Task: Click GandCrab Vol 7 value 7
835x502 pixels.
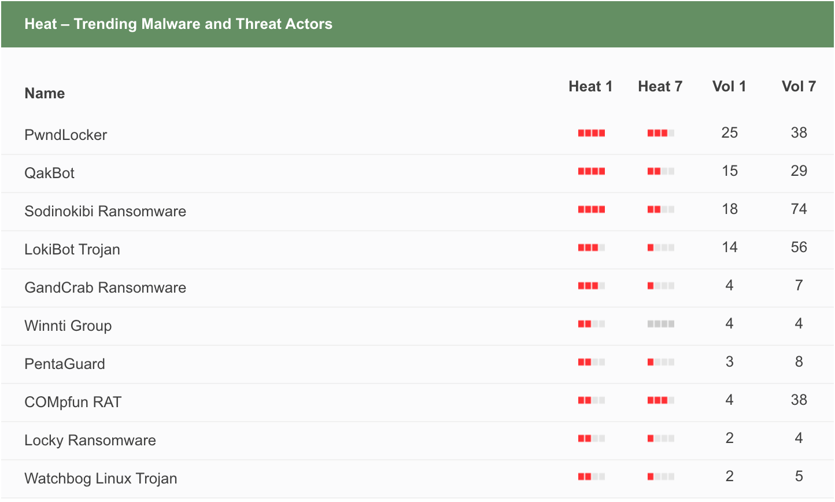Action: pyautogui.click(x=799, y=285)
